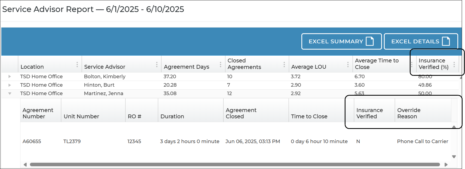Image resolution: width=465 pixels, height=169 pixels.
Task: Open Closed Agreements column options menu
Action: point(284,65)
